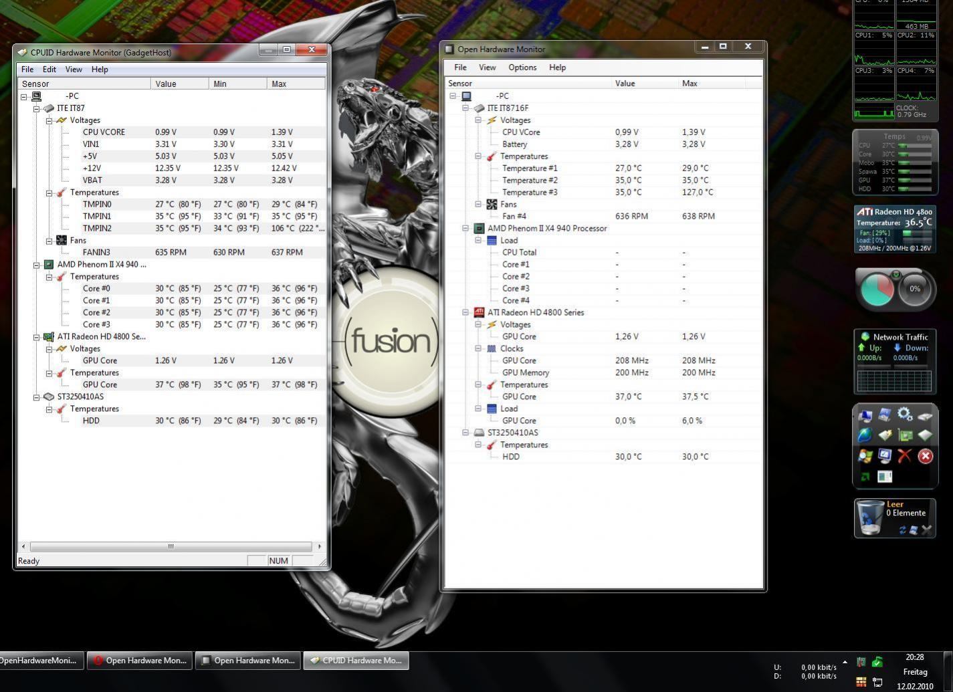The image size is (953, 692).
Task: Open View menu in Open Hardware Monitor
Action: coord(488,68)
